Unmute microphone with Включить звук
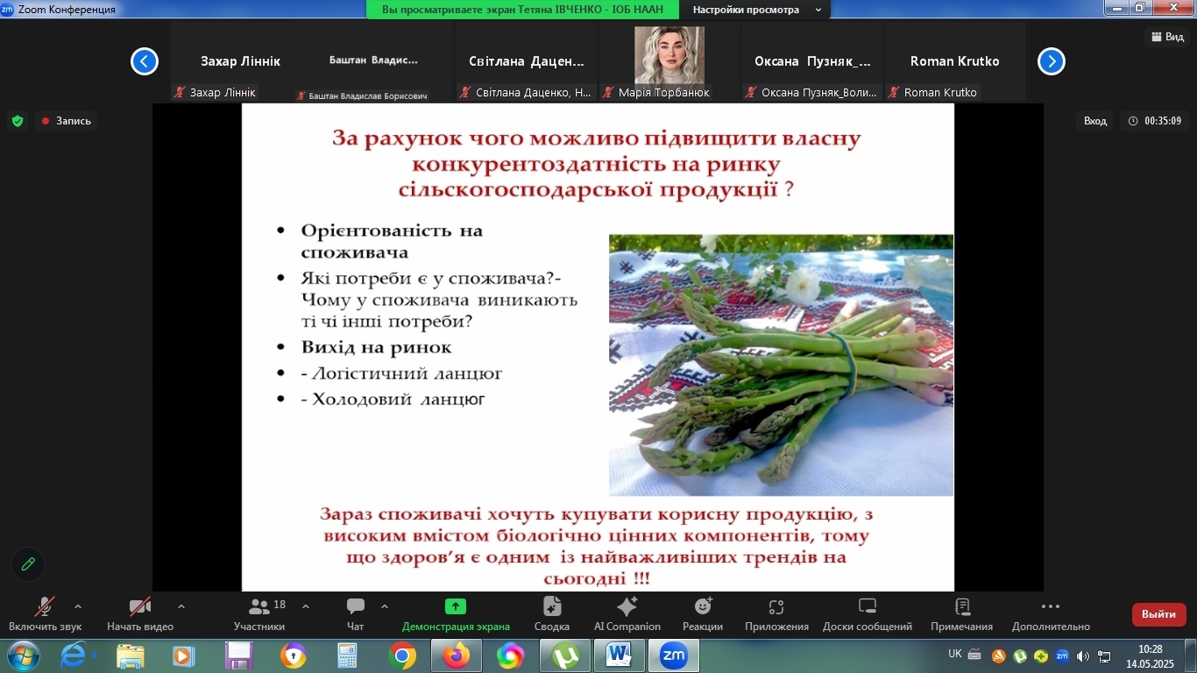Screen dimensions: 1197x673 point(45,614)
